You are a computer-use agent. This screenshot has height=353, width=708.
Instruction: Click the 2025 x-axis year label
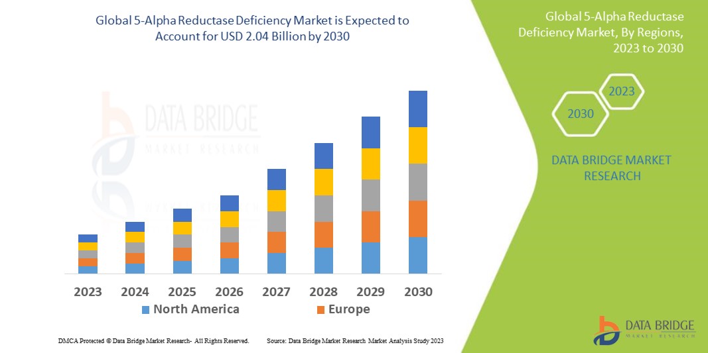pyautogui.click(x=182, y=292)
